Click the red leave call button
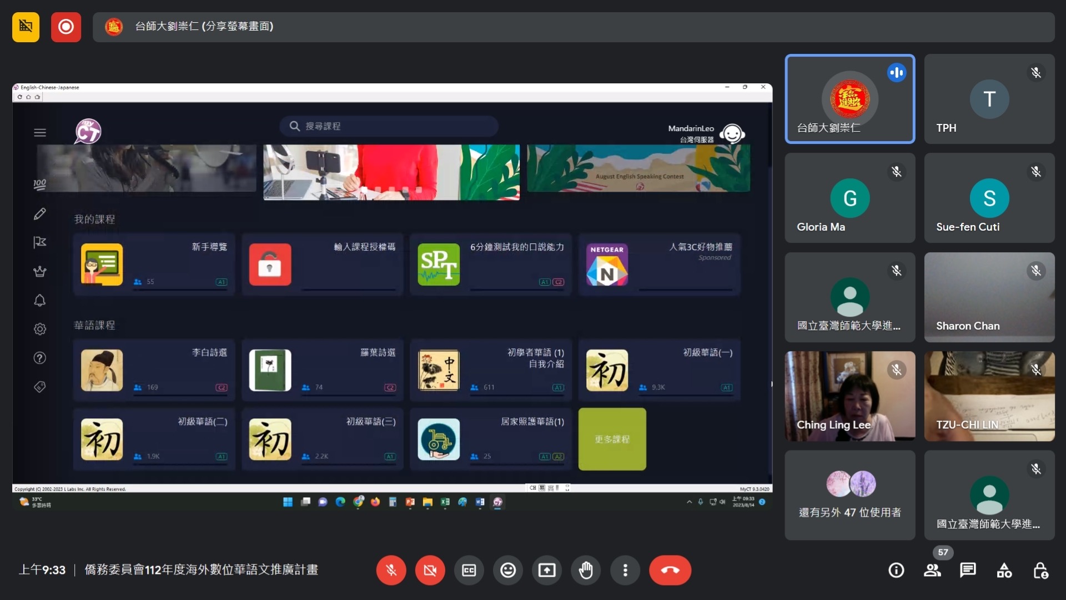The image size is (1066, 600). coord(670,570)
